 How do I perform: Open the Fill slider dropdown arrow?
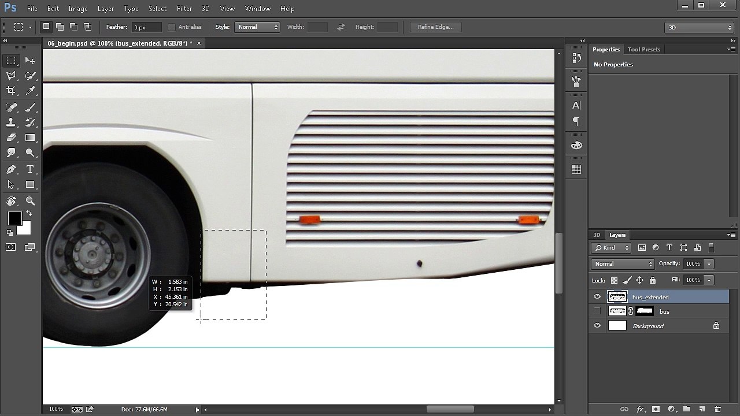coord(709,280)
